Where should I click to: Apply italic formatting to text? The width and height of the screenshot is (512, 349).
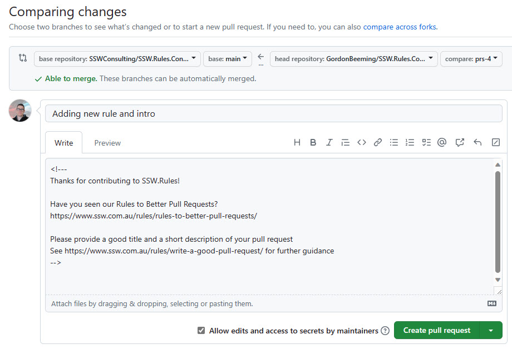click(x=329, y=142)
